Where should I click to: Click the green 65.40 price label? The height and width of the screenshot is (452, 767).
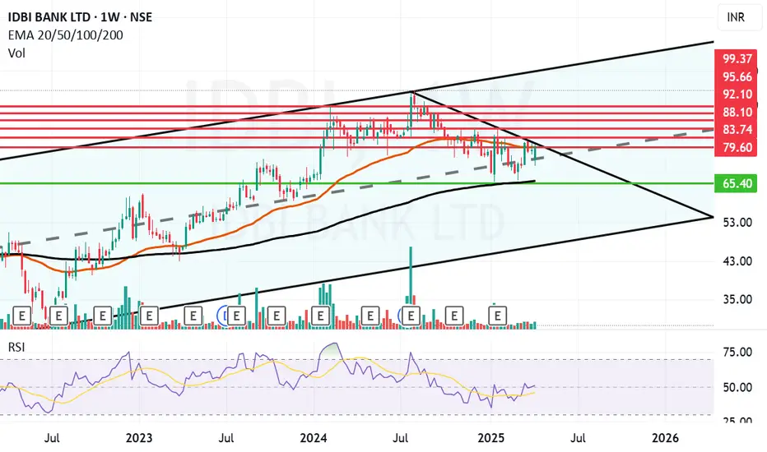coord(737,184)
